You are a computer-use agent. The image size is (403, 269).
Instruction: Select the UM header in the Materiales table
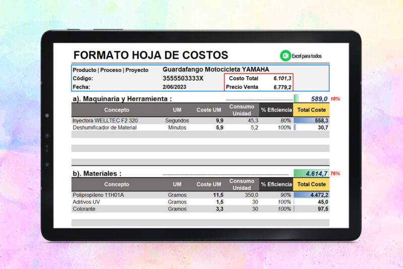tap(177, 184)
